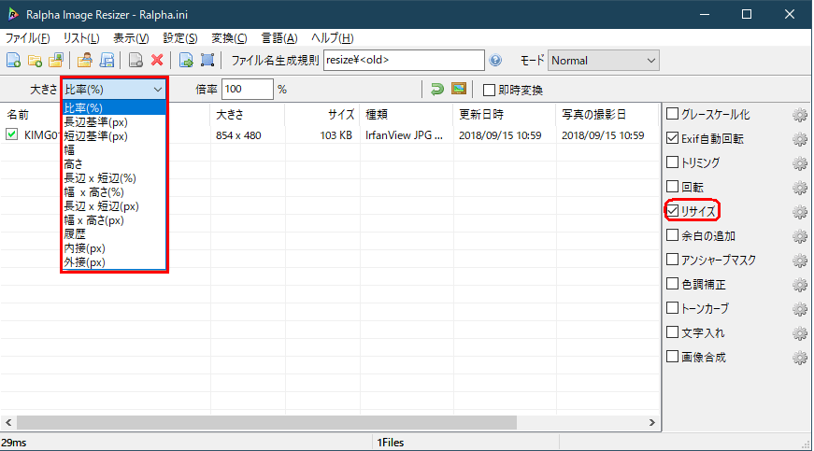
Task: Open リサイズ settings gear
Action: (x=800, y=212)
